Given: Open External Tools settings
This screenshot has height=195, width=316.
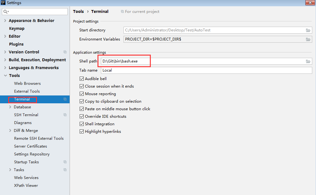Looking at the screenshot, I should click(27, 91).
